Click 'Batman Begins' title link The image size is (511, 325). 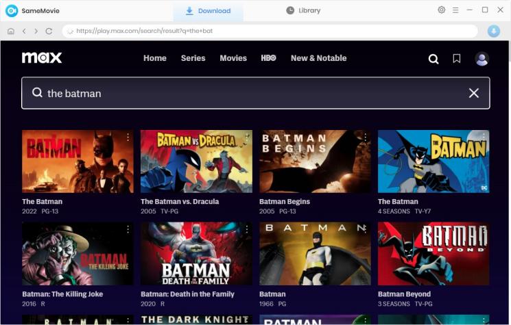pyautogui.click(x=285, y=201)
